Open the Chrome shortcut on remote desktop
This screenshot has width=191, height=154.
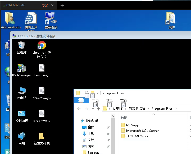[42, 46]
